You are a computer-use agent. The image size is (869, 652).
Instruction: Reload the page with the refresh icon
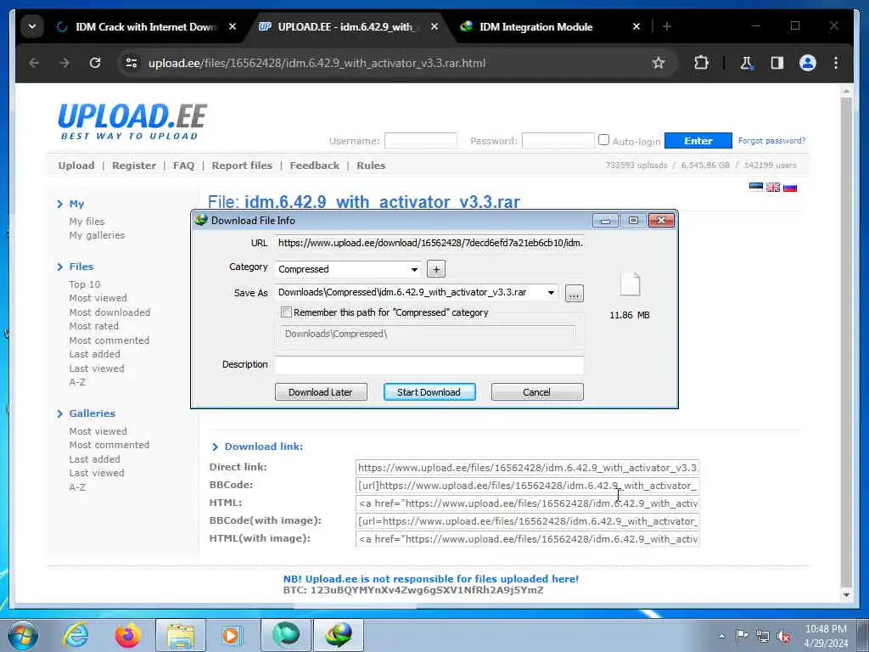coord(95,63)
